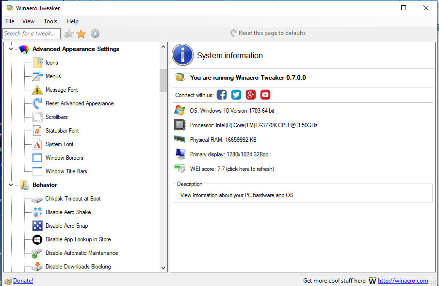Screen dimensions: 439x286
Task: Open the File menu
Action: tap(10, 21)
